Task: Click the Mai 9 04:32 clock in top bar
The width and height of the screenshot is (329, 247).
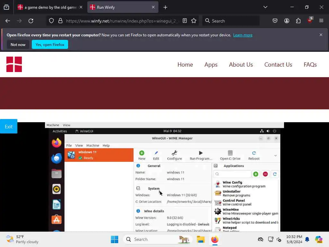Action: tap(172, 131)
